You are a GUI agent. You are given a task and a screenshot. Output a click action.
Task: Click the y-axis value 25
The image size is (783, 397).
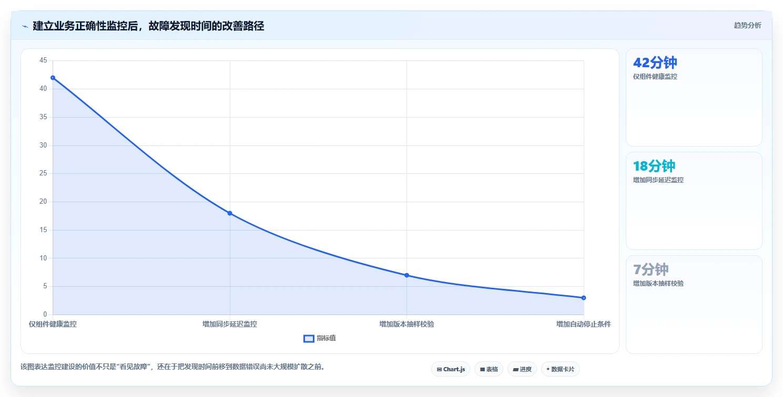[x=43, y=173]
